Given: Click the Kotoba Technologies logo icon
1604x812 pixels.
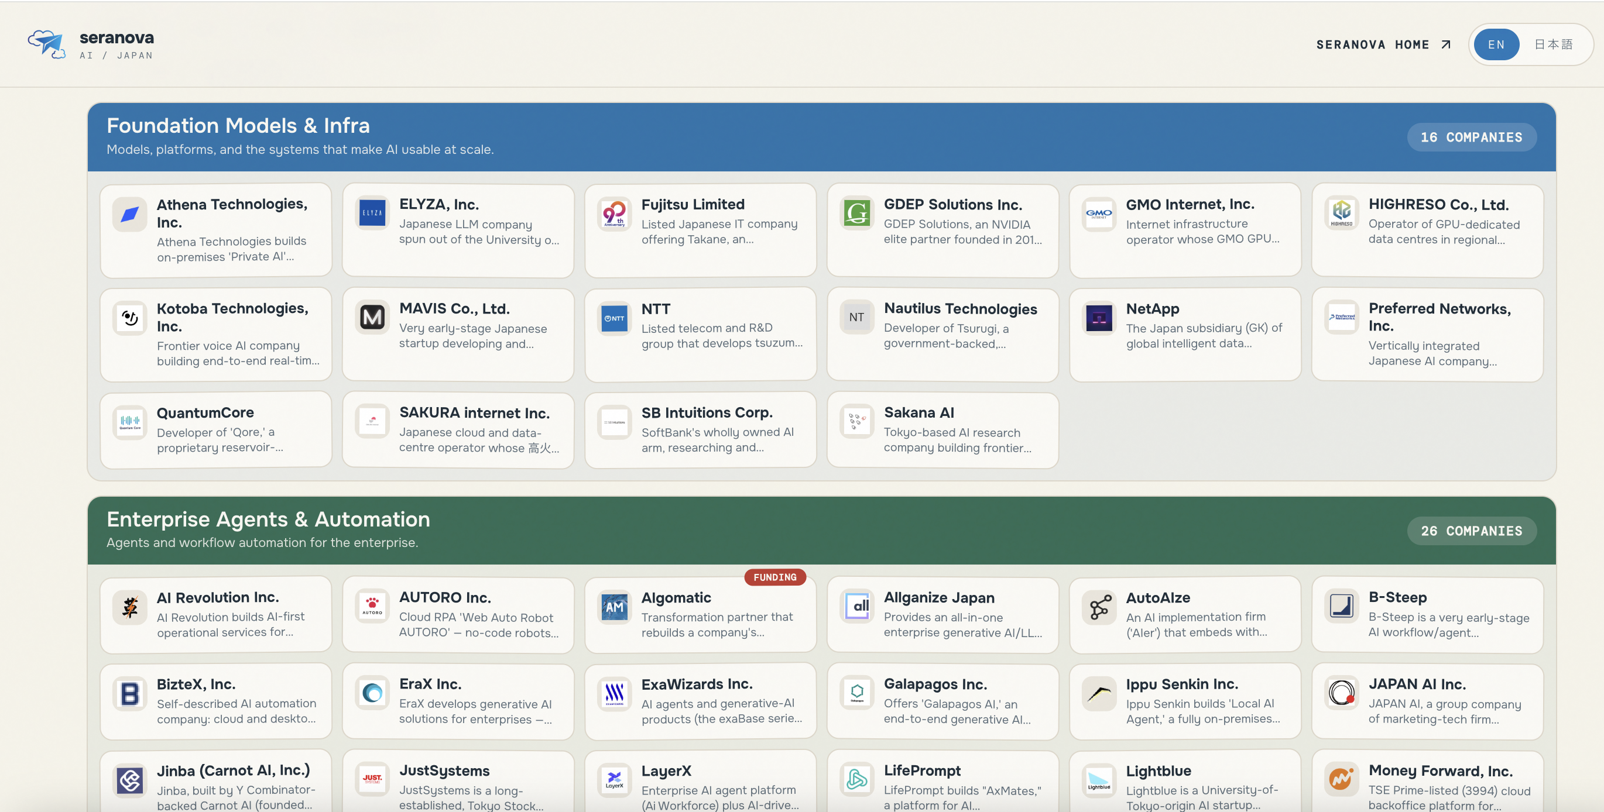Looking at the screenshot, I should pos(129,318).
